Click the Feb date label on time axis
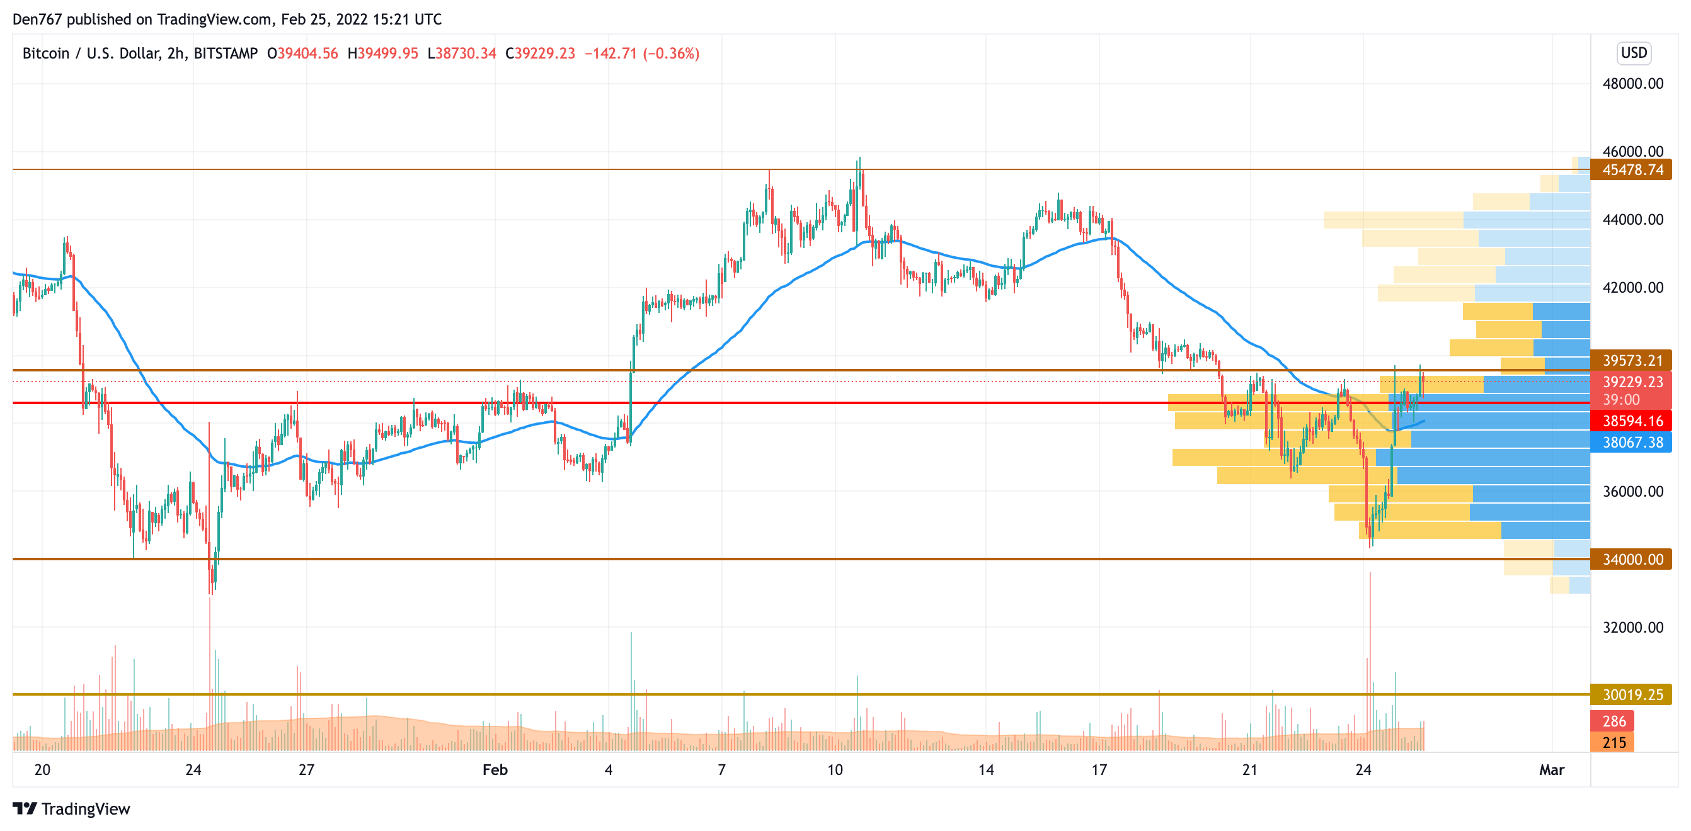The width and height of the screenshot is (1691, 831). coord(495,769)
